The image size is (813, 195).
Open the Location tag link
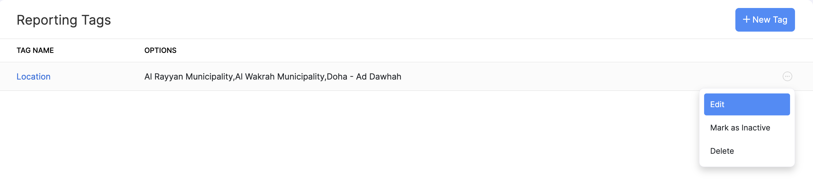34,77
